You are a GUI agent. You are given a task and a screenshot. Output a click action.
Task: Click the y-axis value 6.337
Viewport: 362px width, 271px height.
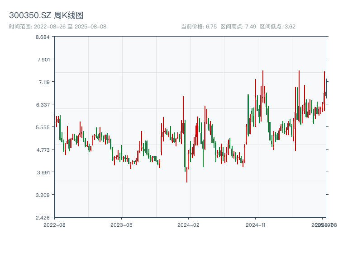[43, 105]
